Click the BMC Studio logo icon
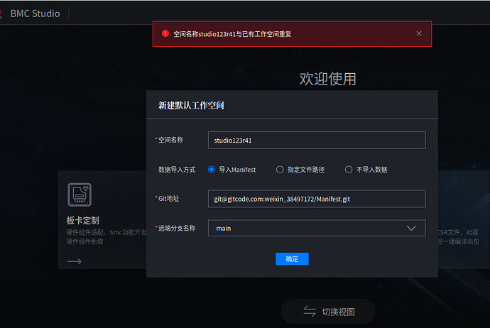 click(0, 13)
